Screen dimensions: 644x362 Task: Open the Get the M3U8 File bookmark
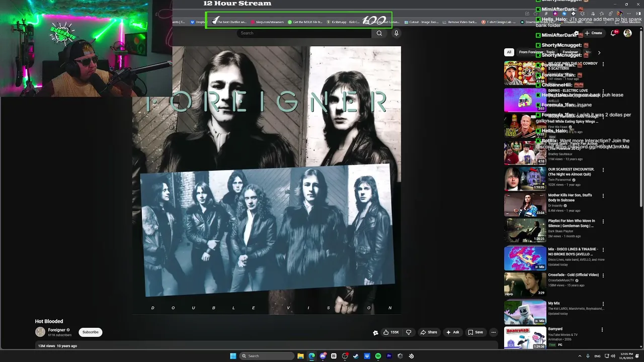[305, 22]
